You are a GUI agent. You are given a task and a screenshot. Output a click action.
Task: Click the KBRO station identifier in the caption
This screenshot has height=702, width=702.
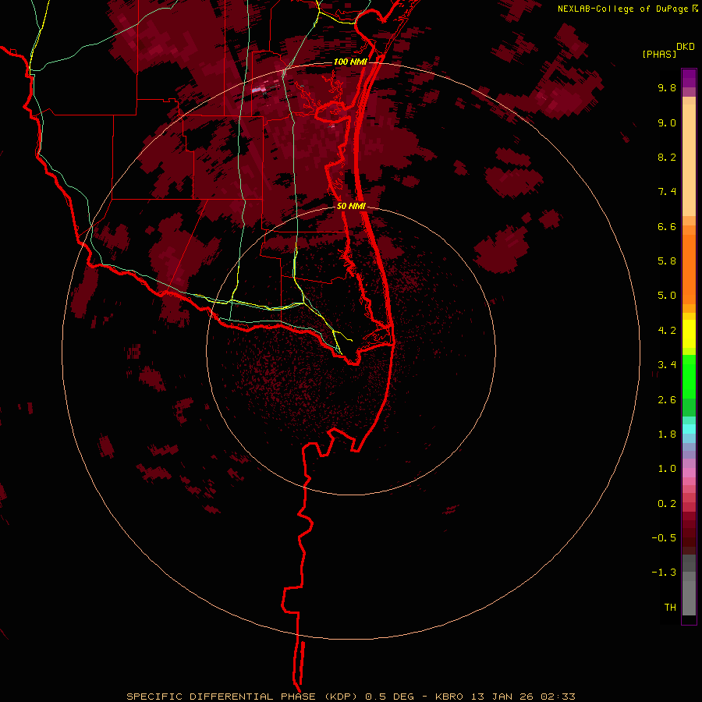[449, 697]
